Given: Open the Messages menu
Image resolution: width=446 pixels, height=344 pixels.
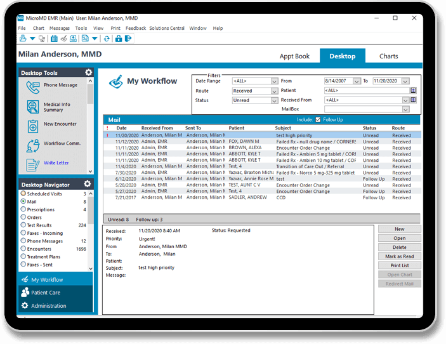Looking at the screenshot, I should 60,28.
